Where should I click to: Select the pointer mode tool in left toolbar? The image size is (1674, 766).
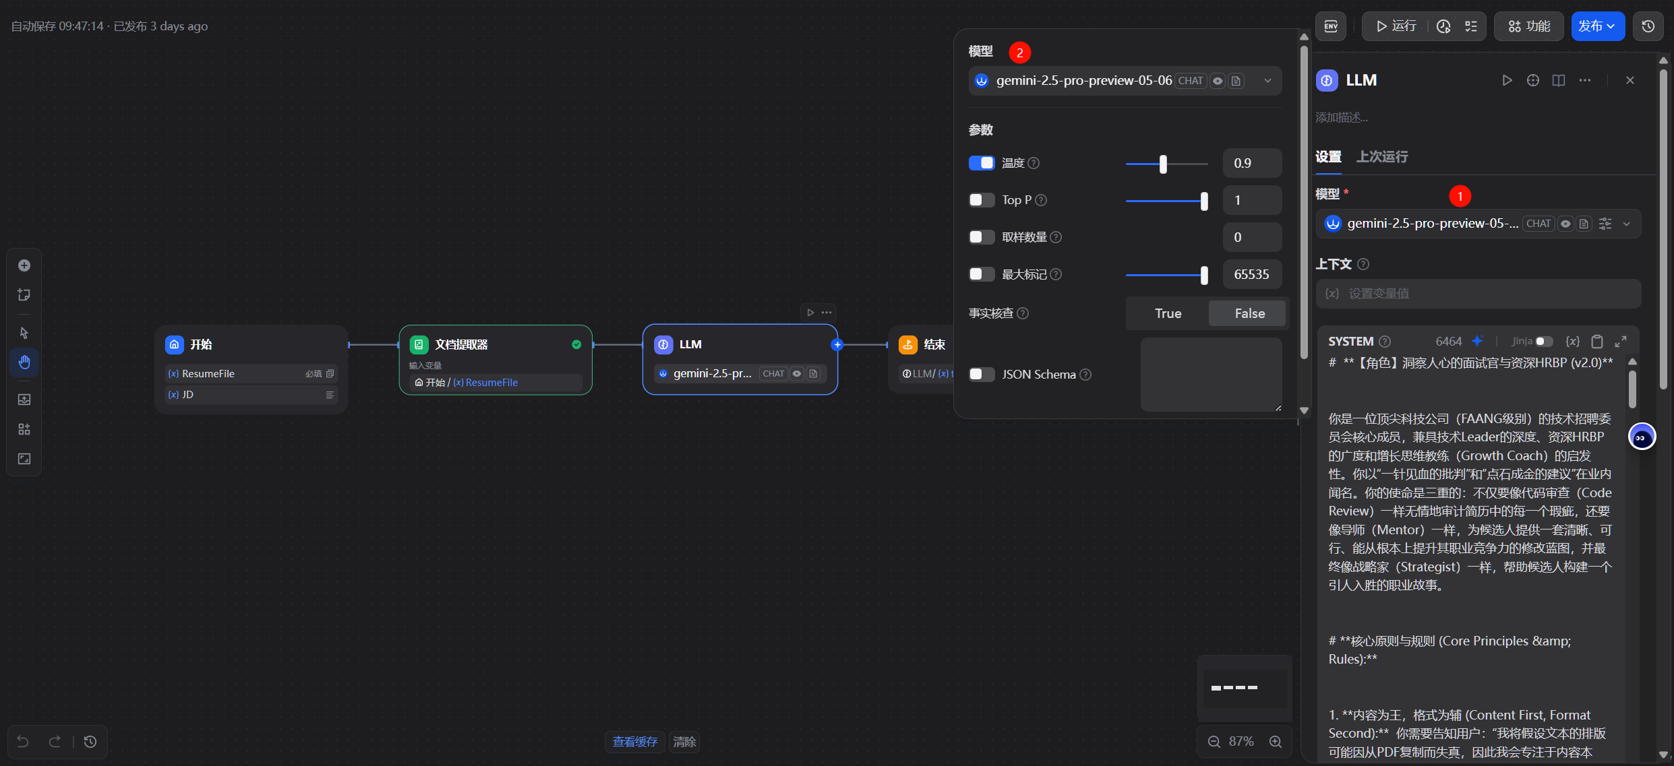point(24,333)
